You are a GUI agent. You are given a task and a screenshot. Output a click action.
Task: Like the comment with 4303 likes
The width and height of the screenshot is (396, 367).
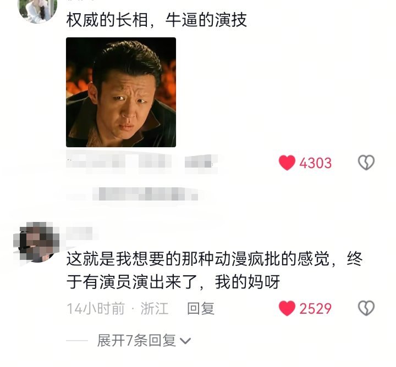click(x=287, y=163)
